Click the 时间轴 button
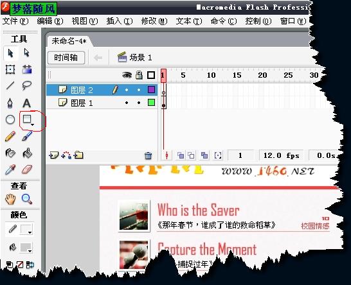The image size is (351, 285). pyautogui.click(x=66, y=58)
